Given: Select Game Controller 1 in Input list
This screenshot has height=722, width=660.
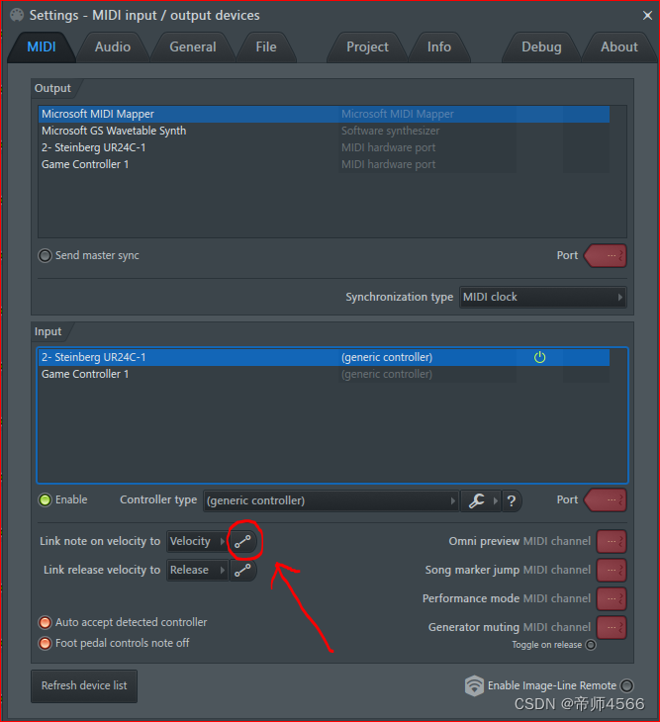Looking at the screenshot, I should coord(324,375).
